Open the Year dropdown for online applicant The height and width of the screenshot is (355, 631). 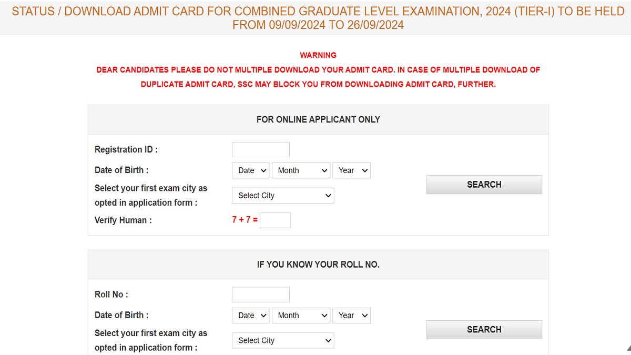click(351, 170)
